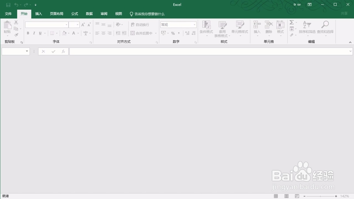The image size is (354, 199).
Task: Switch to the 插入 ribbon tab
Action: pyautogui.click(x=39, y=14)
